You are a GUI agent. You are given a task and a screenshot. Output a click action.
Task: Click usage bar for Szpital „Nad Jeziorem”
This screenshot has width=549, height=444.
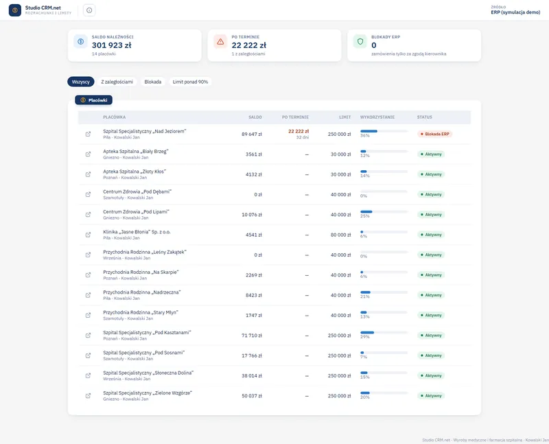point(384,131)
